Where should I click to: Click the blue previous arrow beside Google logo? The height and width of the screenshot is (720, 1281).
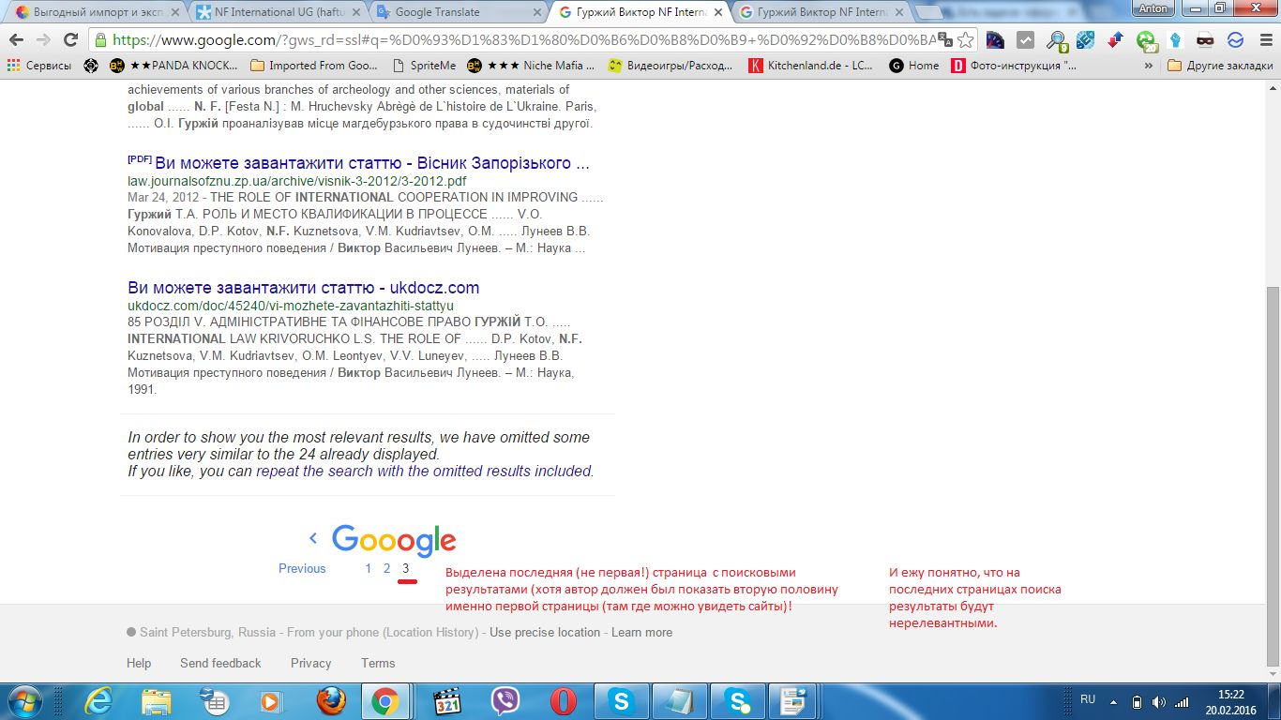[313, 538]
